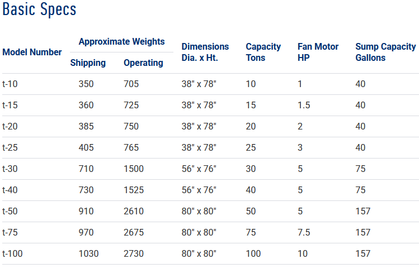The width and height of the screenshot is (419, 278).
Task: Select the Sump Capacity Gallons header
Action: pos(385,52)
